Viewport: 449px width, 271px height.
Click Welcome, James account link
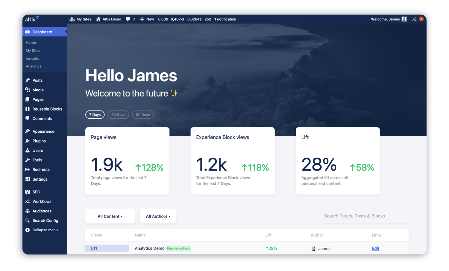click(x=385, y=19)
